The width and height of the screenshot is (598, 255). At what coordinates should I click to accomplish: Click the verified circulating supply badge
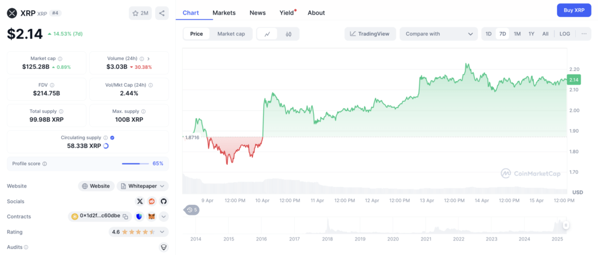[x=113, y=138]
